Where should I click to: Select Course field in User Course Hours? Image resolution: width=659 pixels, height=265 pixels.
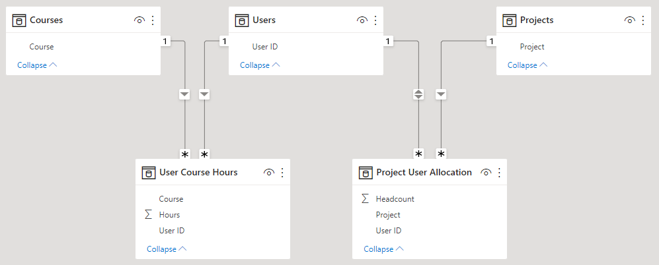(171, 199)
